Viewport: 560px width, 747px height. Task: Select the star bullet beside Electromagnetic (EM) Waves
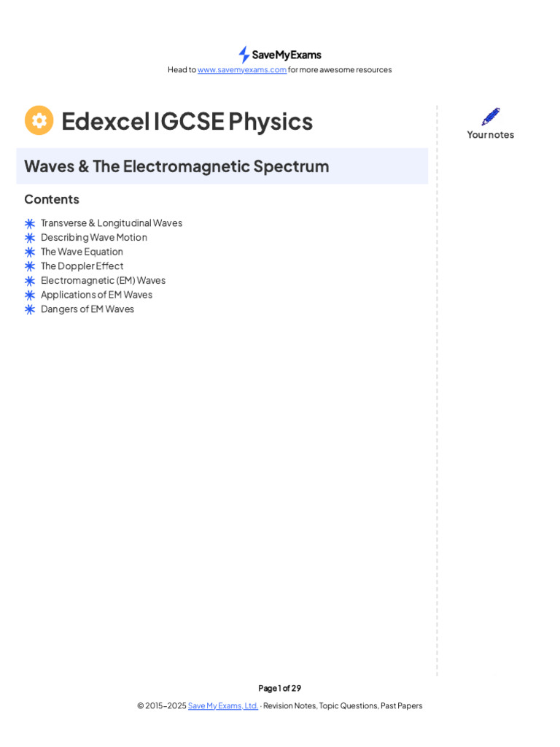click(x=30, y=281)
